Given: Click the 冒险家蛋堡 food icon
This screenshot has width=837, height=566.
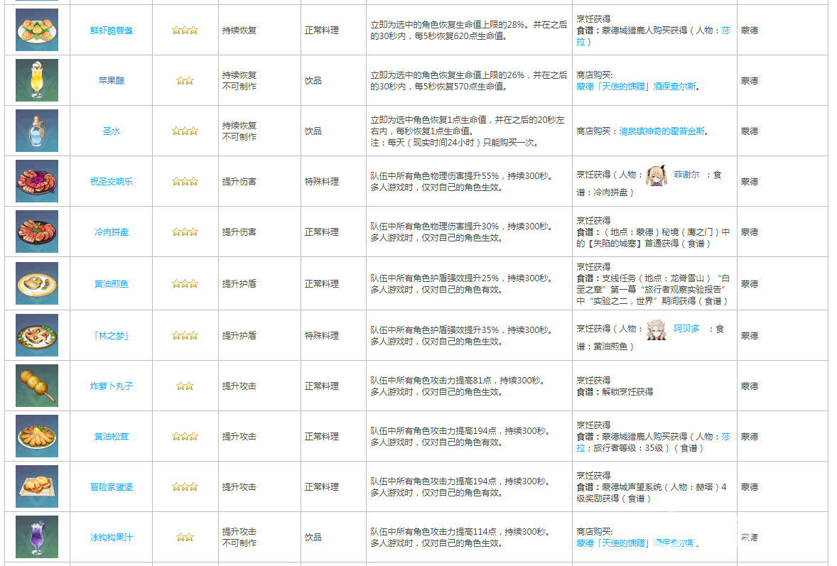Looking at the screenshot, I should [x=37, y=486].
